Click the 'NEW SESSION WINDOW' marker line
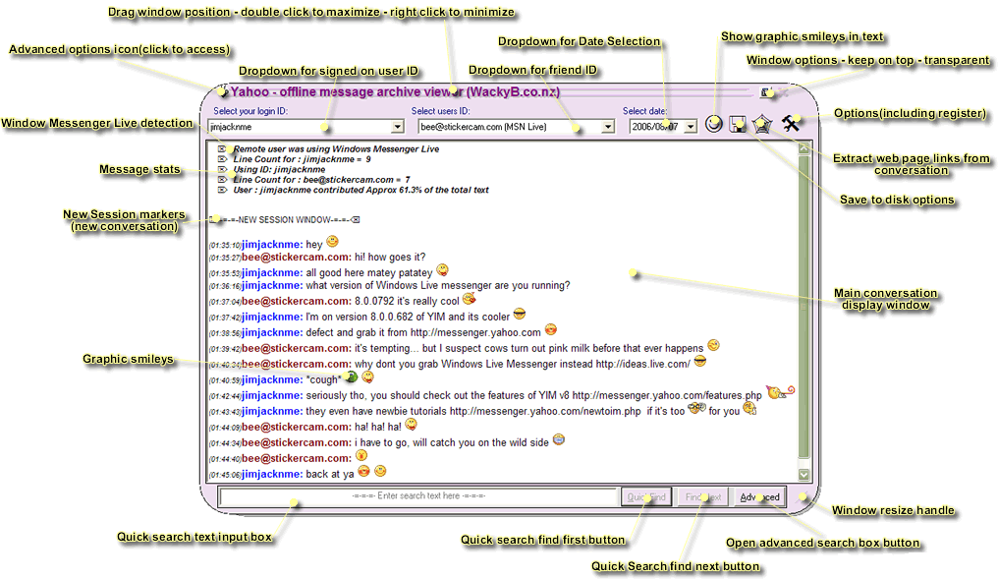Viewport: 998px width, 580px height. (x=285, y=219)
